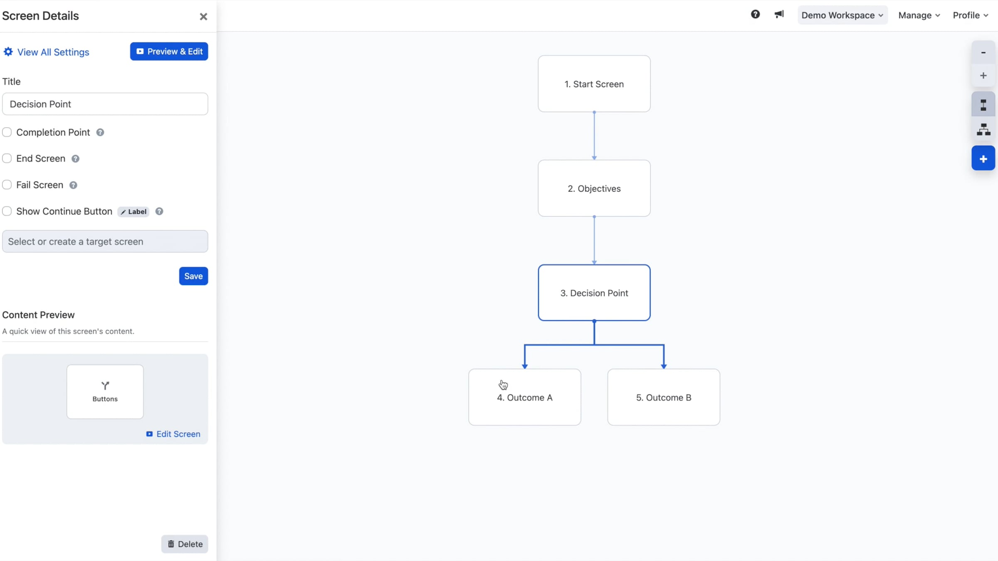Zoom in the canvas with plus button
Image resolution: width=998 pixels, height=561 pixels.
point(983,76)
